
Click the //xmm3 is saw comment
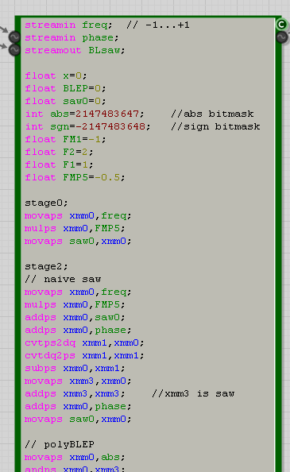(193, 393)
